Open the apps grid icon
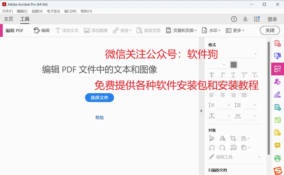284x175 pixels. [257, 19]
